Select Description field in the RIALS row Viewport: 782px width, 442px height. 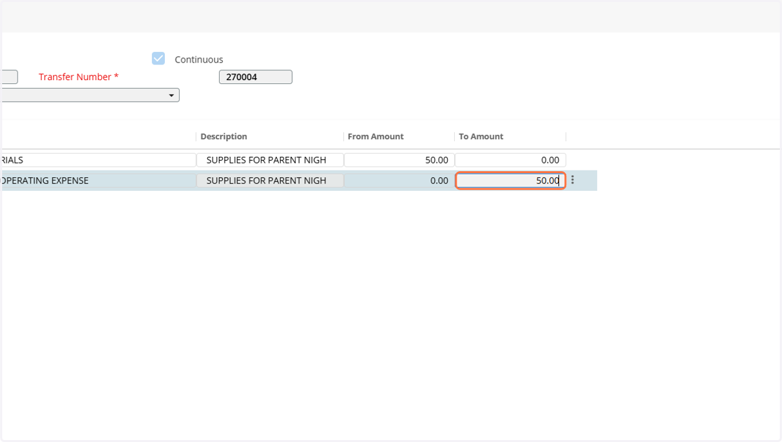pos(270,160)
